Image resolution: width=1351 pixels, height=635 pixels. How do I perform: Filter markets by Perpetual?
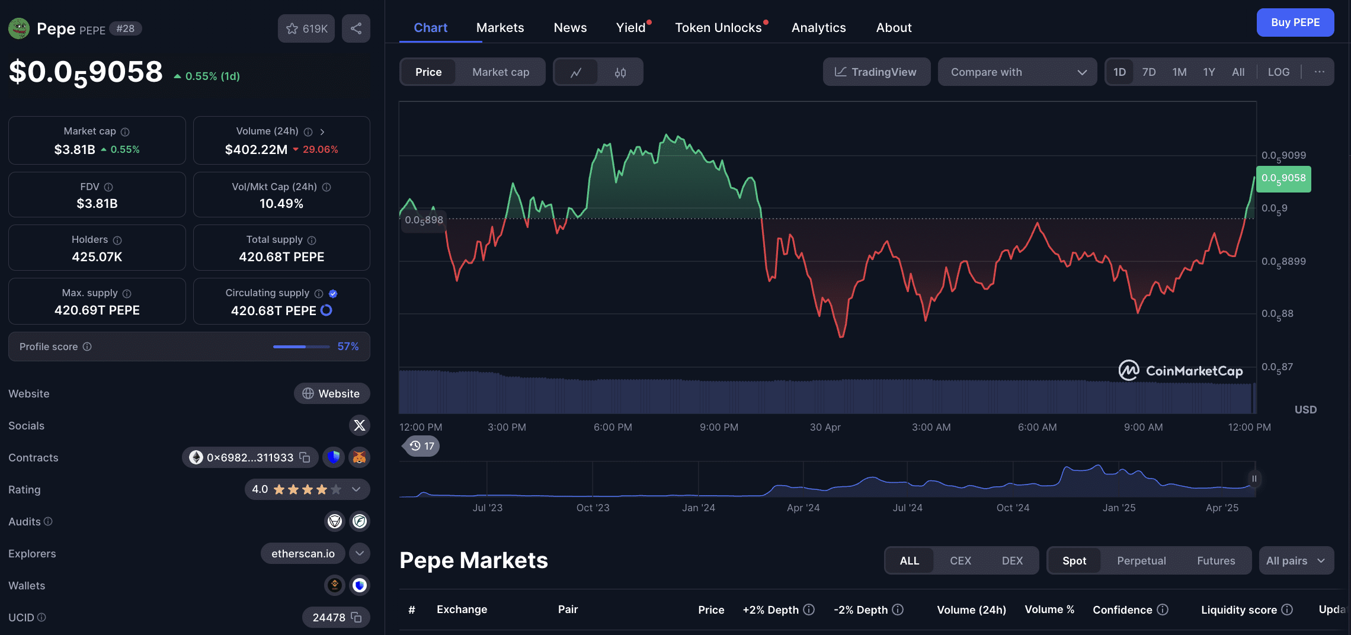(1141, 560)
